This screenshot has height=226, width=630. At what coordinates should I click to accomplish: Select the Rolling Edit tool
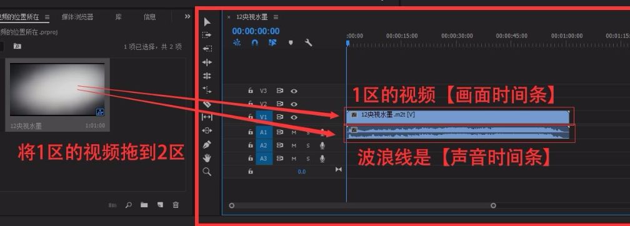[207, 76]
